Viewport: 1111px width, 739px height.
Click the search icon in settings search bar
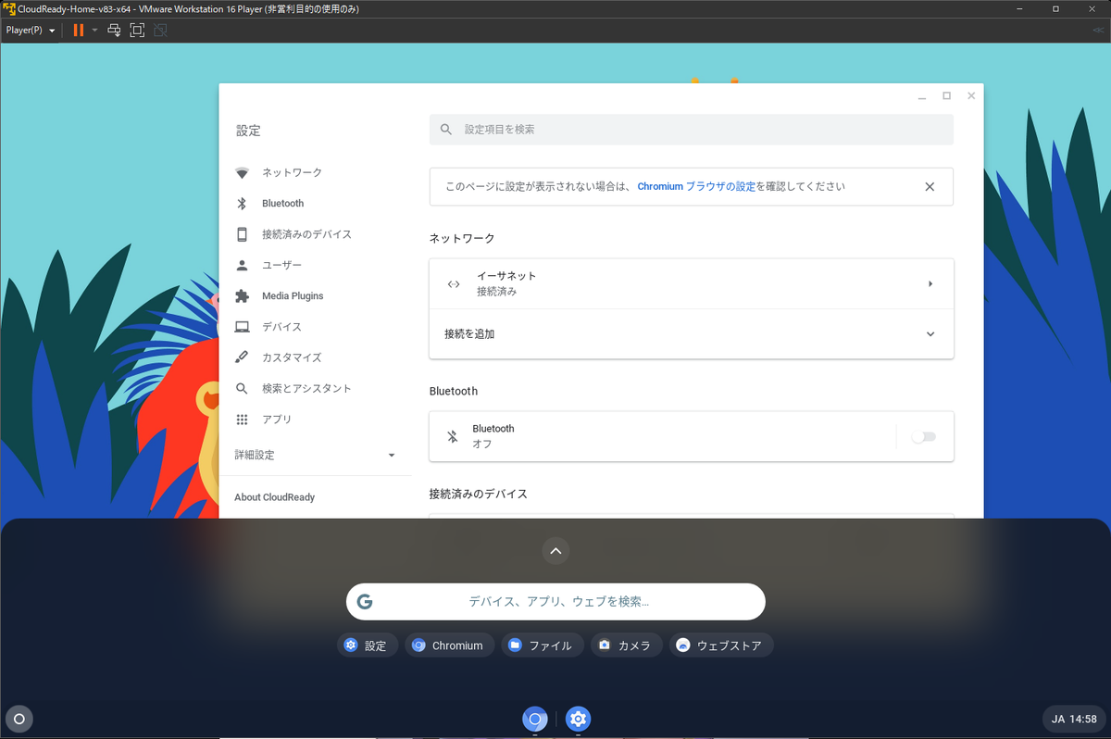click(x=446, y=130)
